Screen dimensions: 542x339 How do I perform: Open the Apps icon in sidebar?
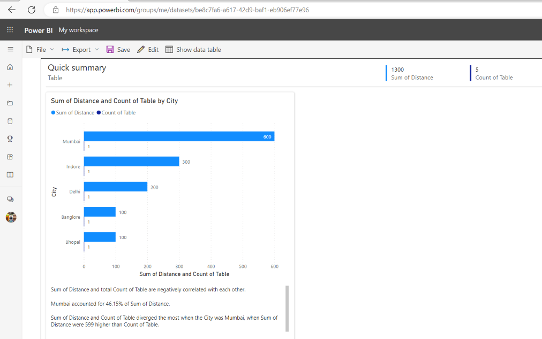(10, 157)
